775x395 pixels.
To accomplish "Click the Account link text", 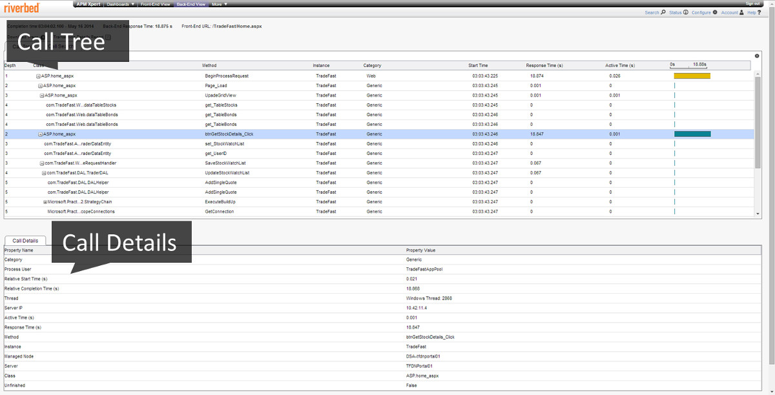I will (729, 12).
